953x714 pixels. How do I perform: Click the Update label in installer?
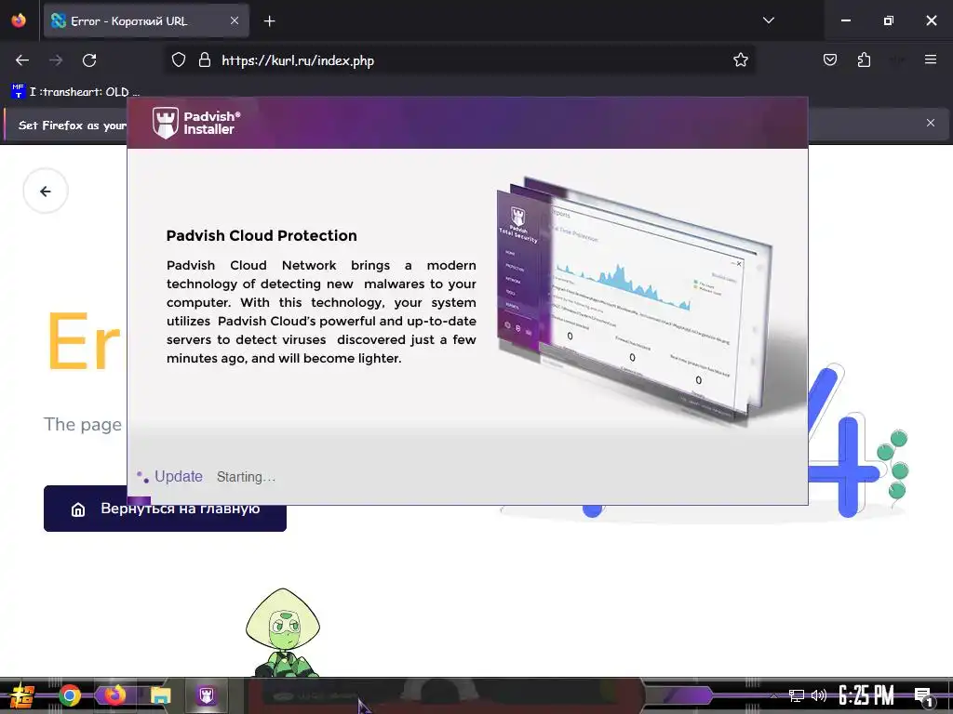(178, 477)
